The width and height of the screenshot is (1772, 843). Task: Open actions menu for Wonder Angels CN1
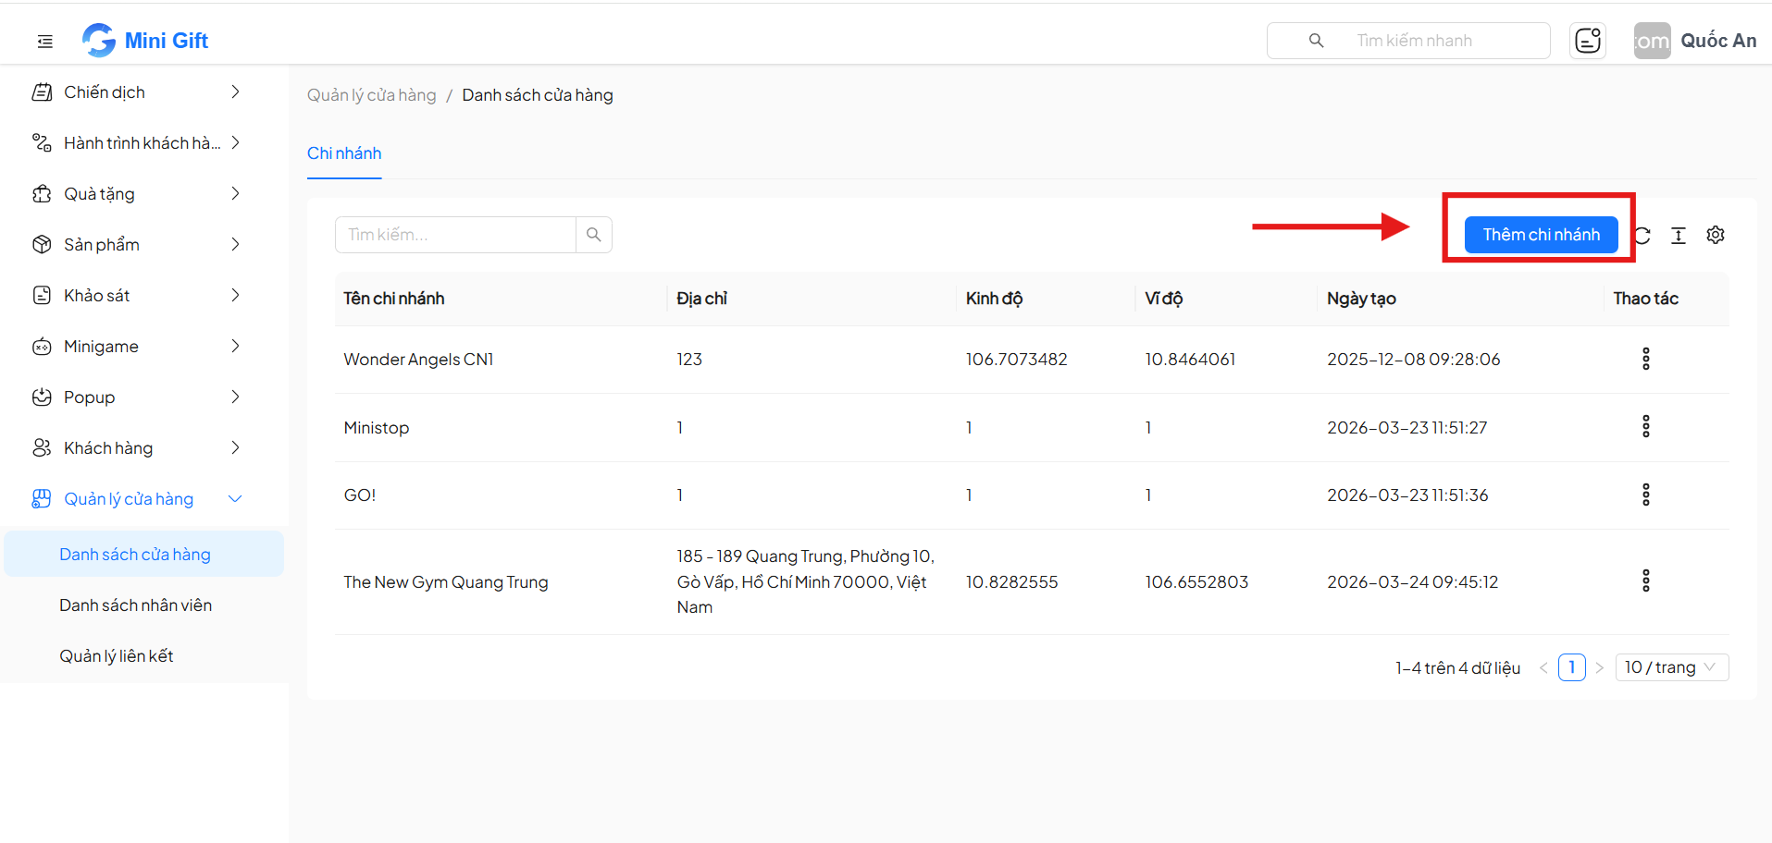click(1646, 359)
